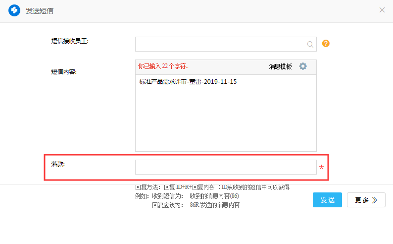This screenshot has width=393, height=244.
Task: Click the 短信接收员工 label
Action: pyautogui.click(x=69, y=41)
